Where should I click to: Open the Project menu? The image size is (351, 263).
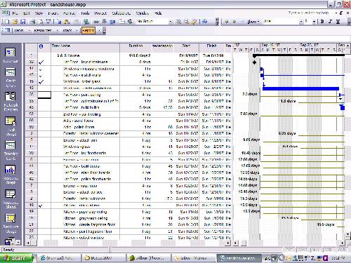click(100, 13)
